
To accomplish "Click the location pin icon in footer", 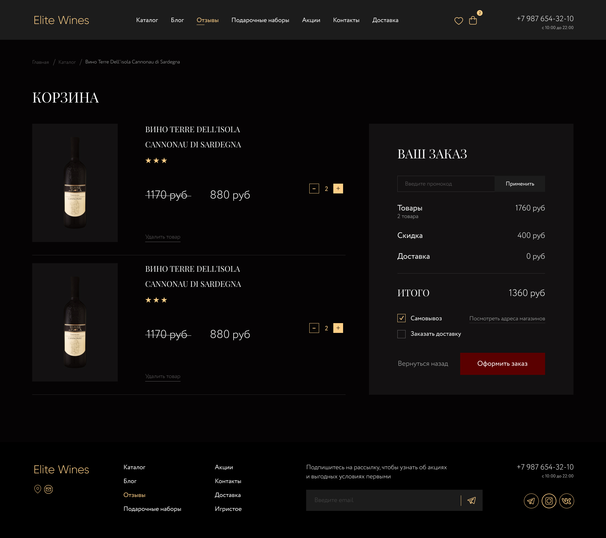I will 38,489.
